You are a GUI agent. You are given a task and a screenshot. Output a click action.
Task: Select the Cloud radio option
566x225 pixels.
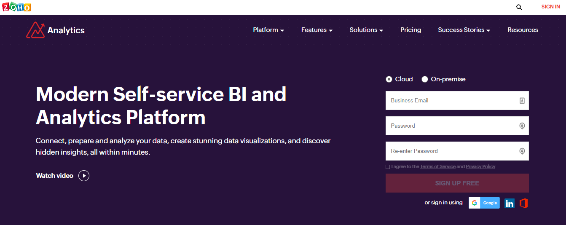click(x=389, y=79)
